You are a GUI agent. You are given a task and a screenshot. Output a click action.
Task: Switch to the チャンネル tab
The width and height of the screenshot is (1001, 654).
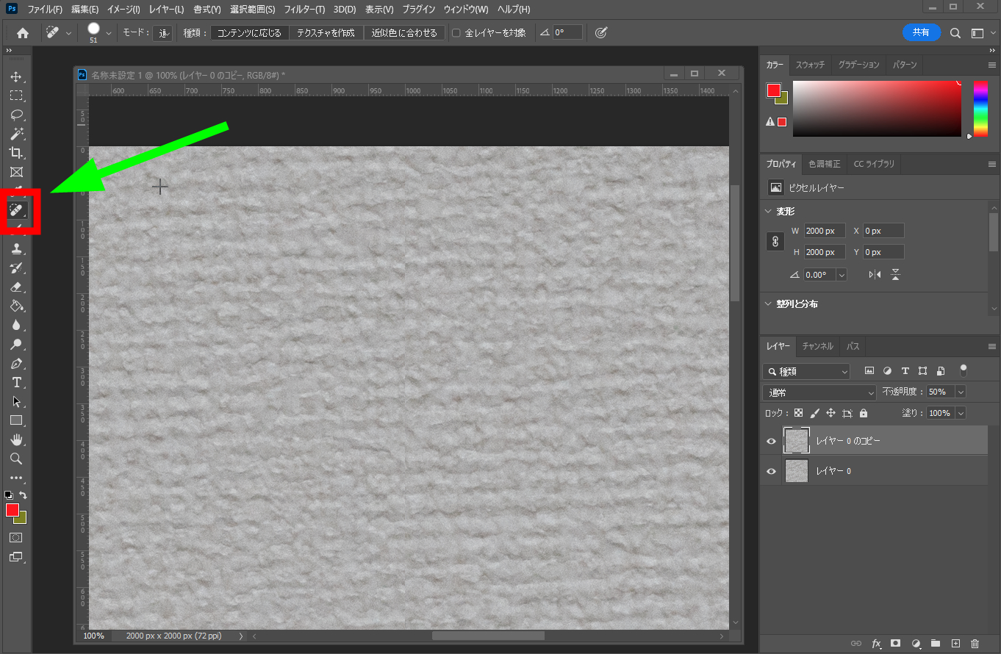click(x=817, y=346)
